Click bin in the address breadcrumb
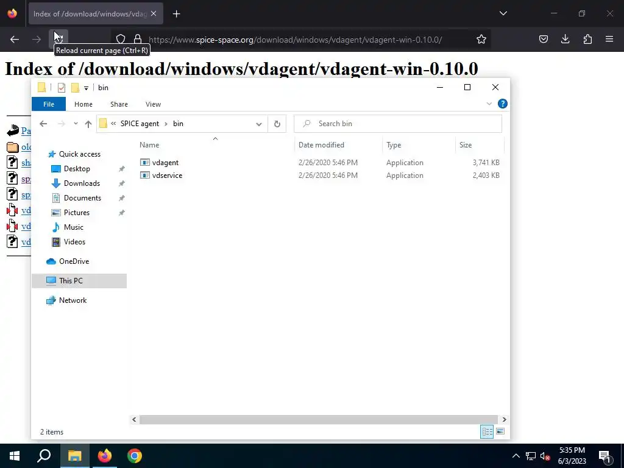 (178, 124)
